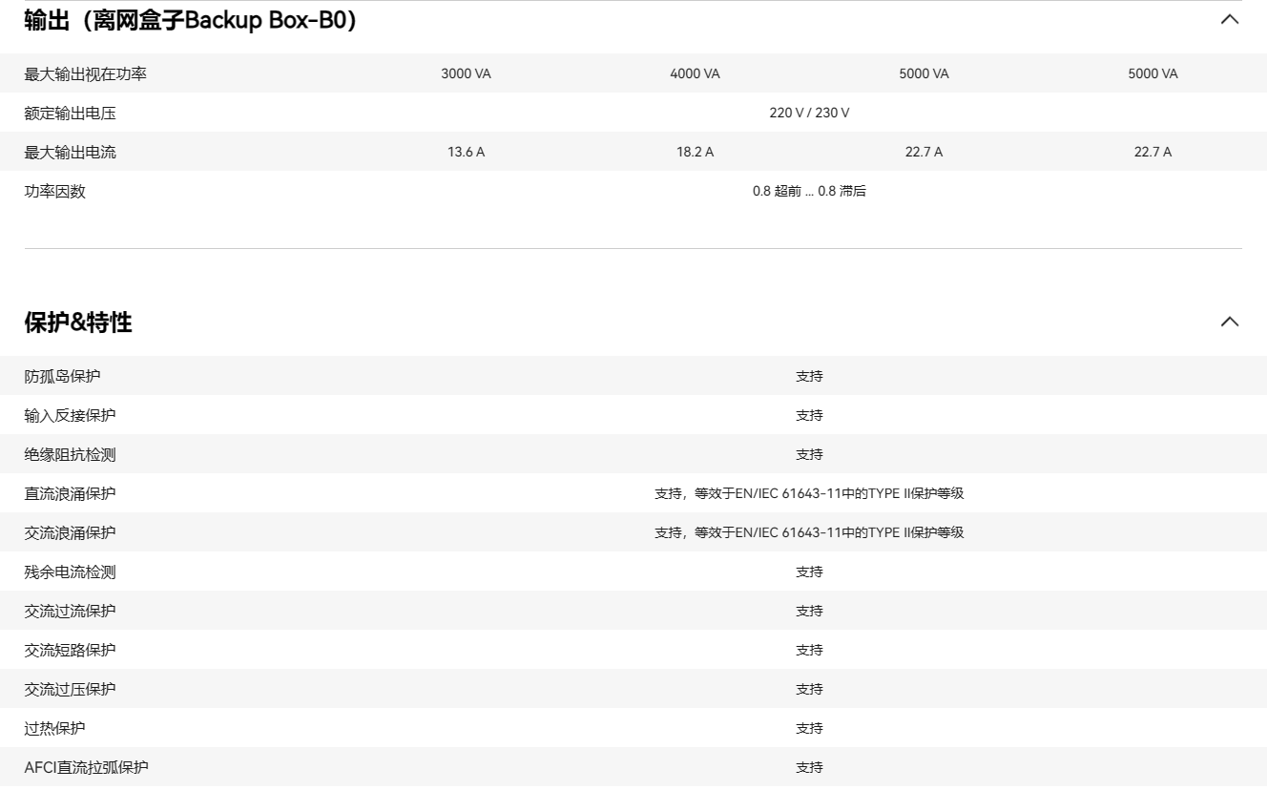Select the 防孤岛保护 row label
1268x790 pixels.
[62, 376]
